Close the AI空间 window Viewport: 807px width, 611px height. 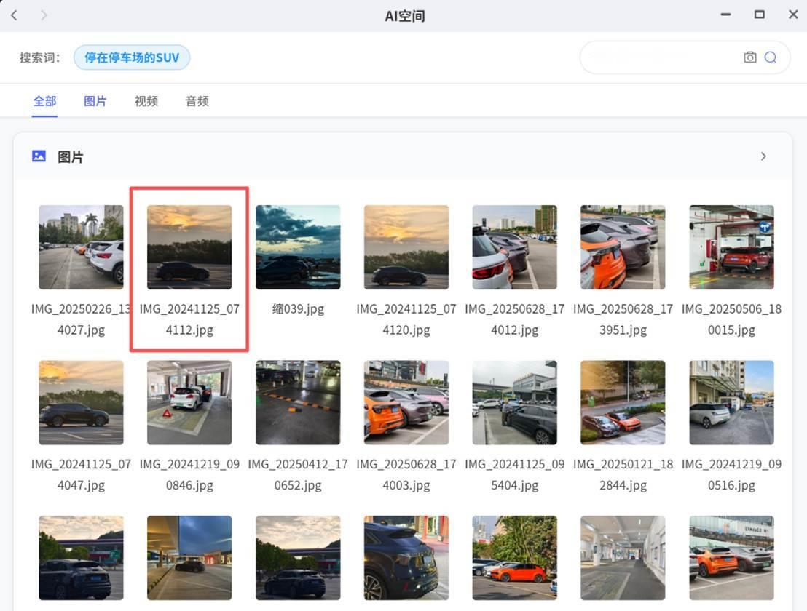(793, 15)
